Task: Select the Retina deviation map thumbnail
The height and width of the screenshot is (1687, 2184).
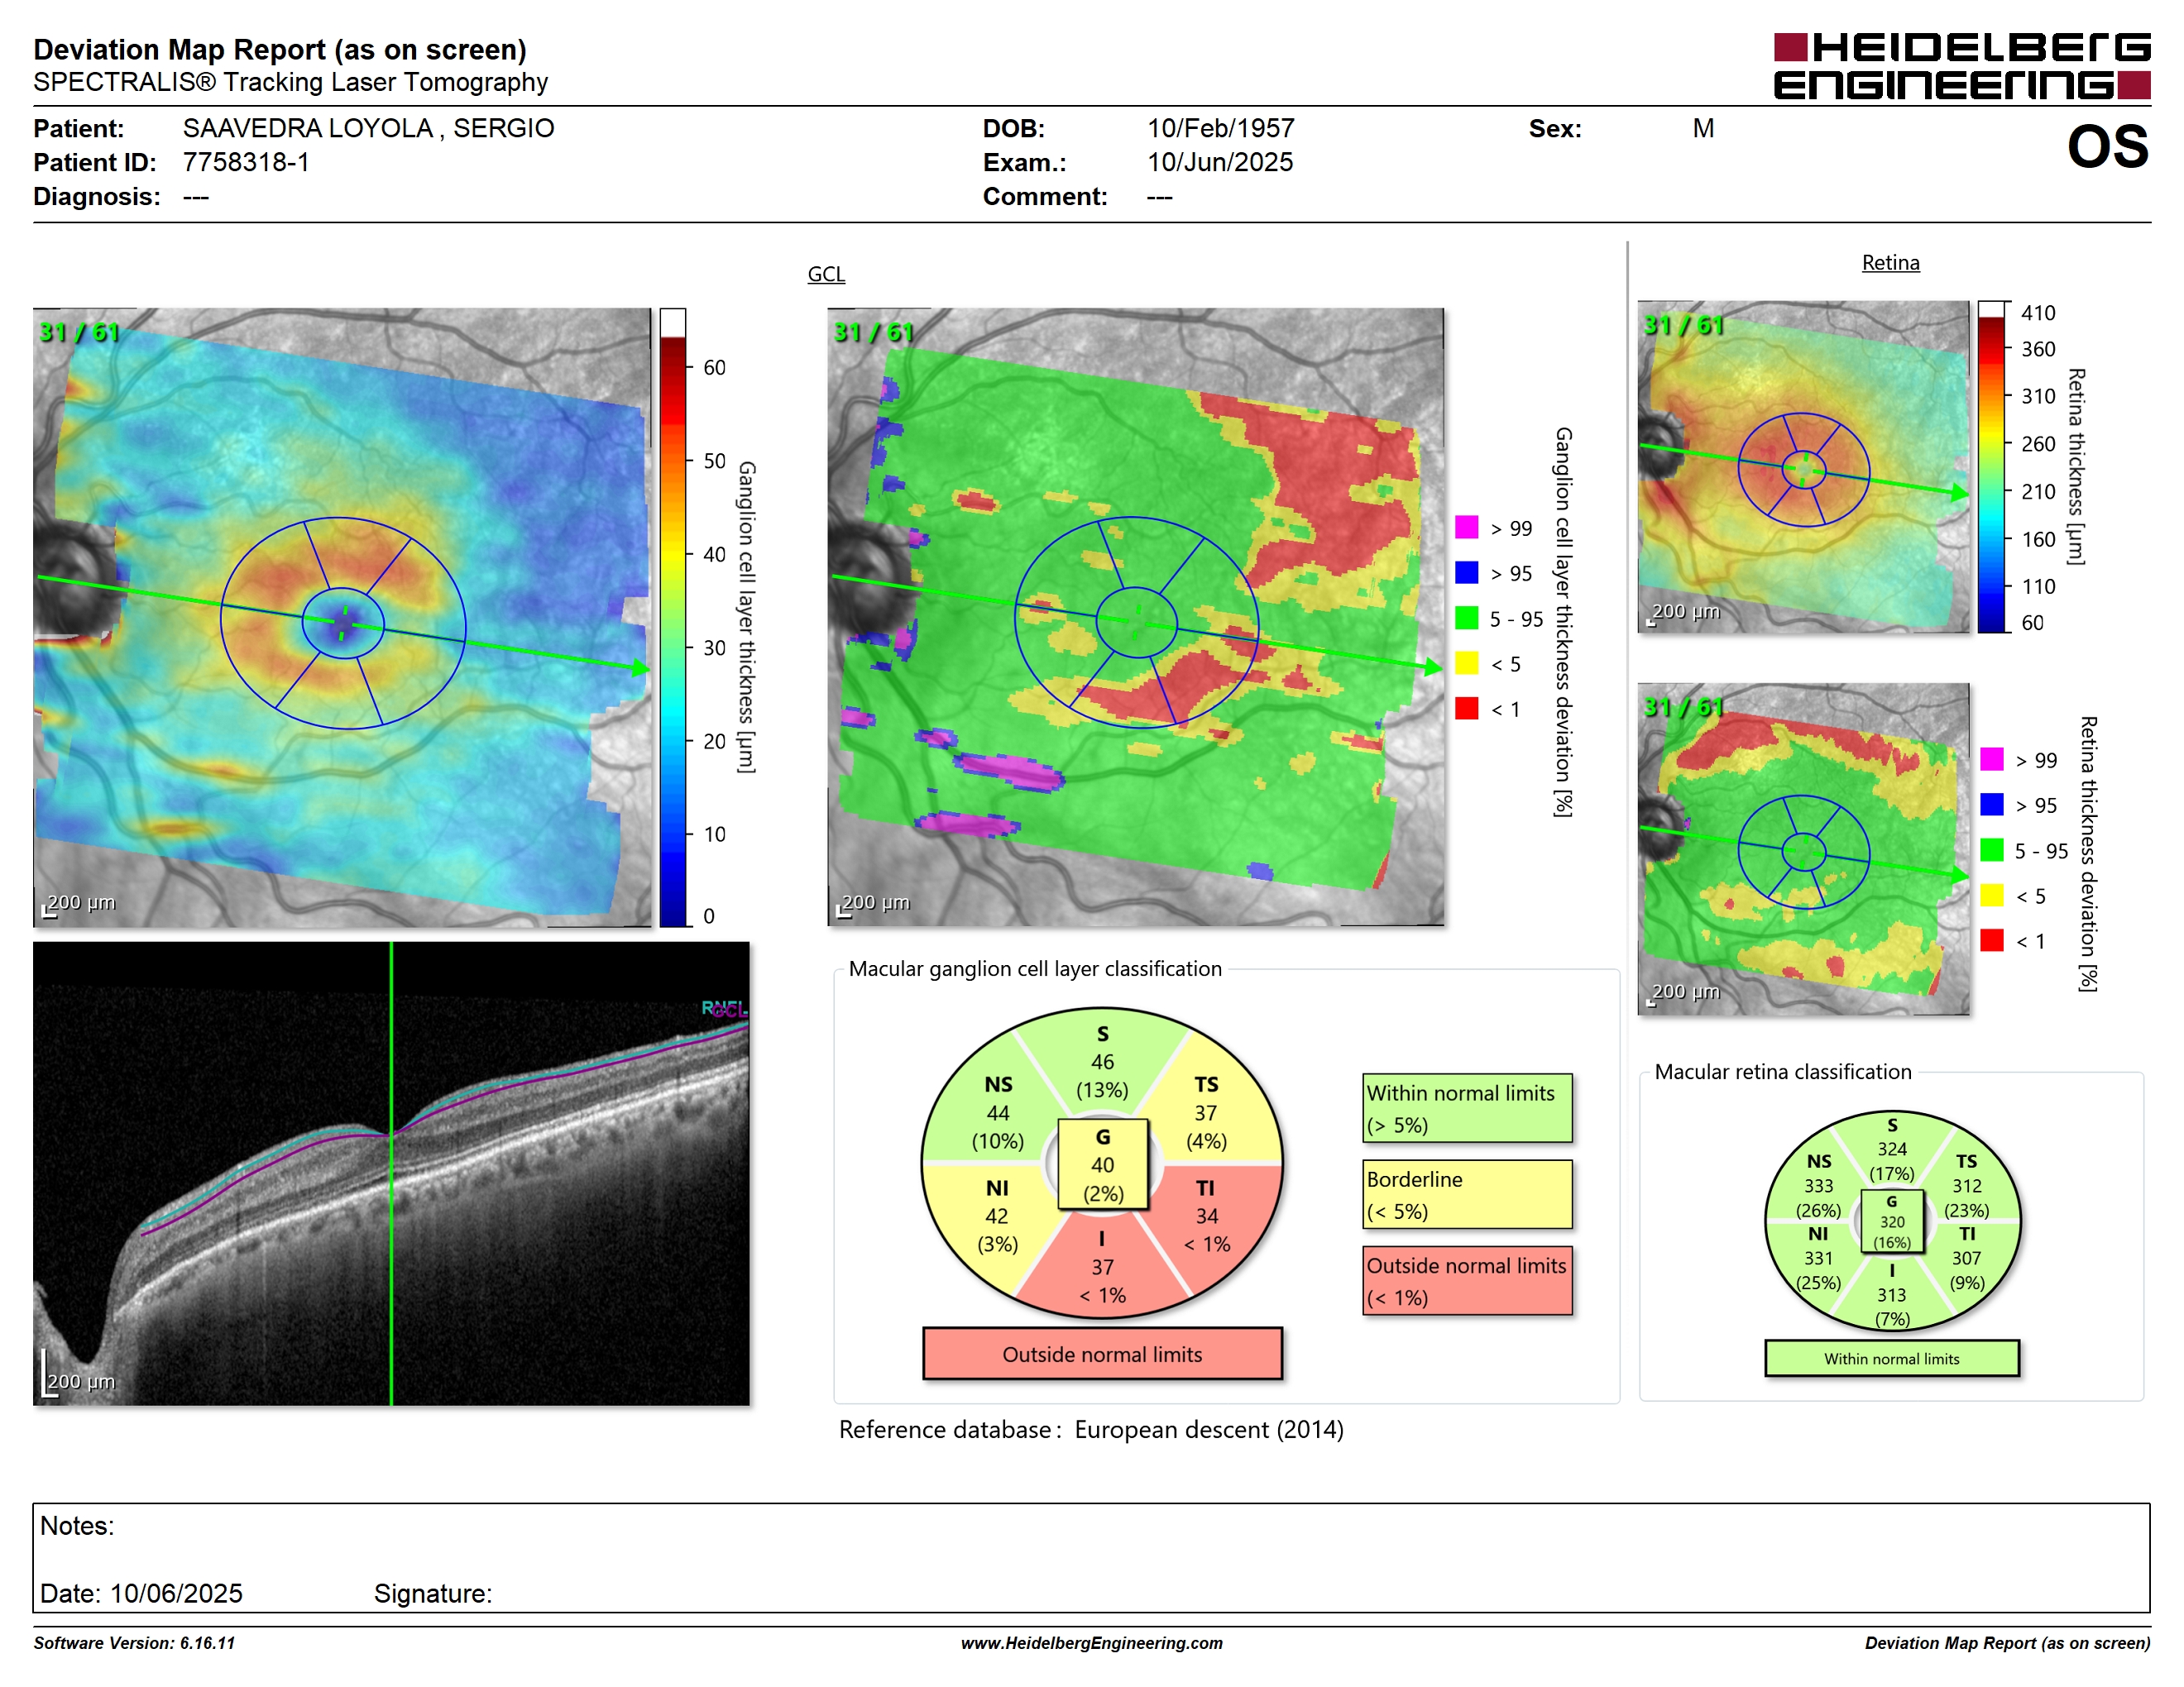Action: tap(1803, 848)
